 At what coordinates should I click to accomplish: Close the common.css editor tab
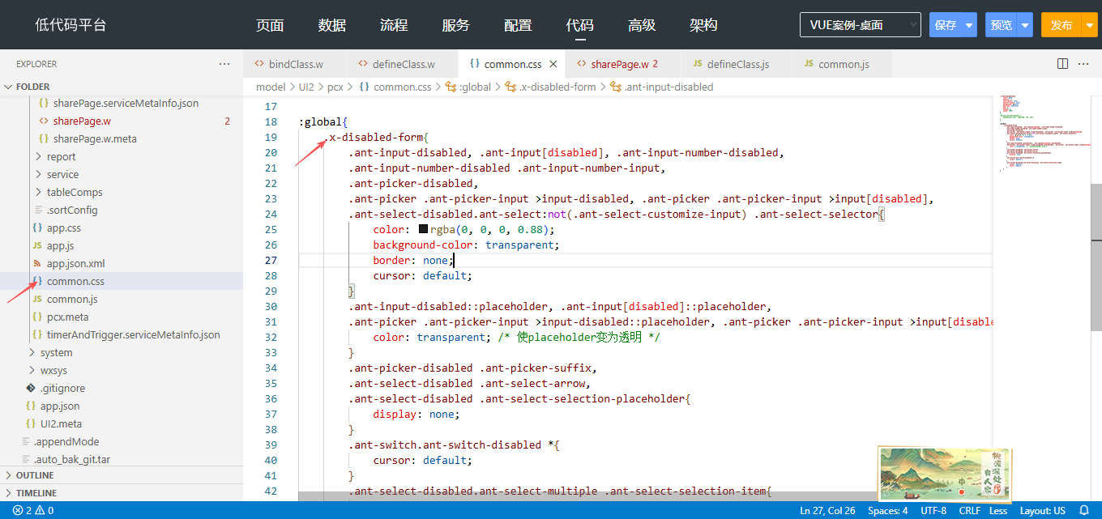click(x=553, y=64)
